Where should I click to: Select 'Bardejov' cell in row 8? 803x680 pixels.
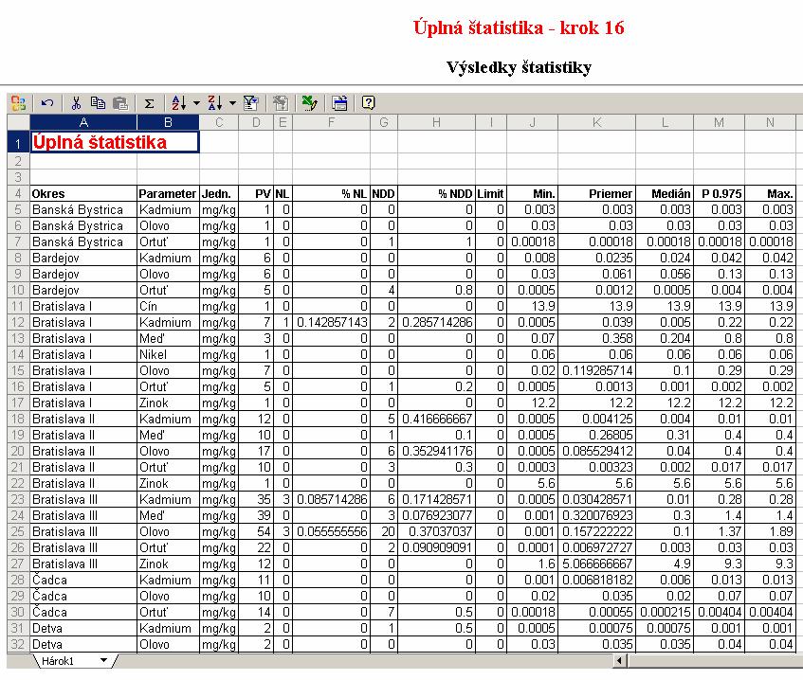83,258
